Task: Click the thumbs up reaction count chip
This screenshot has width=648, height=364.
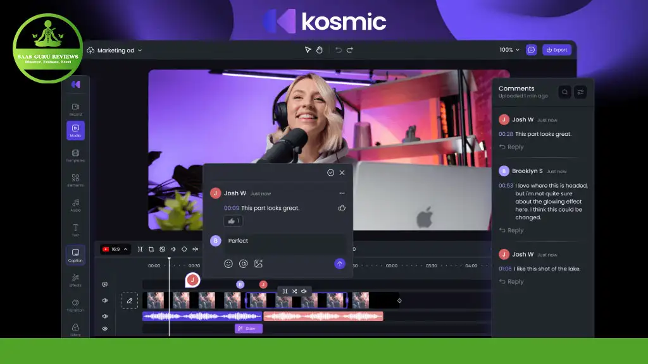Action: [x=234, y=221]
